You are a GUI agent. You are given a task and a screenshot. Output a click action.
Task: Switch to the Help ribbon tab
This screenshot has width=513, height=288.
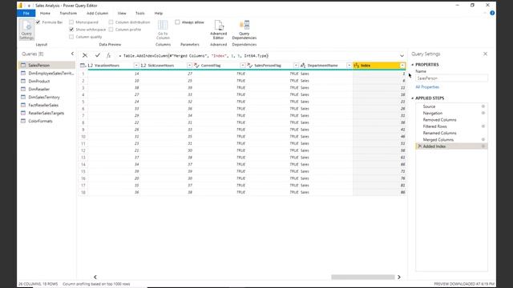point(159,14)
